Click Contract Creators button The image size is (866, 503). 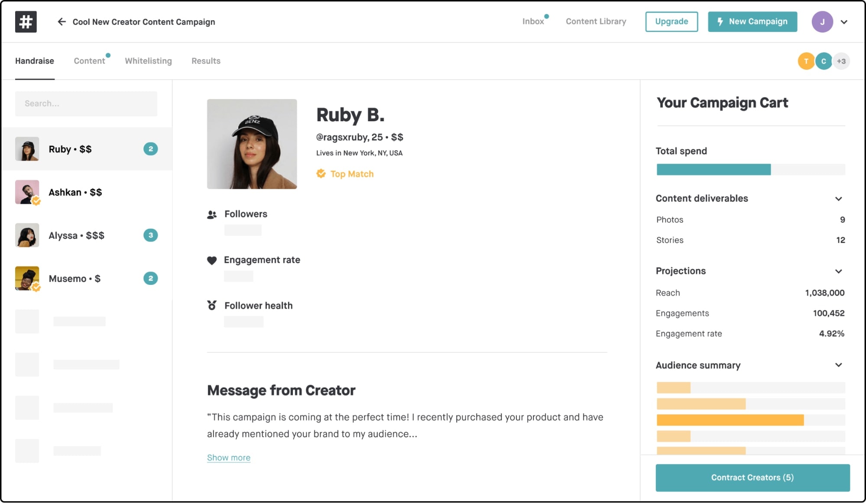click(x=753, y=477)
